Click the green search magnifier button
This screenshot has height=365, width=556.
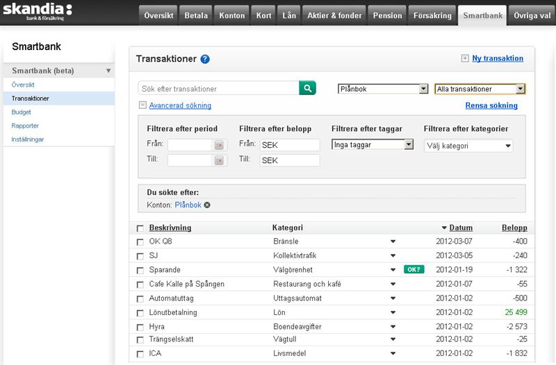click(x=307, y=88)
